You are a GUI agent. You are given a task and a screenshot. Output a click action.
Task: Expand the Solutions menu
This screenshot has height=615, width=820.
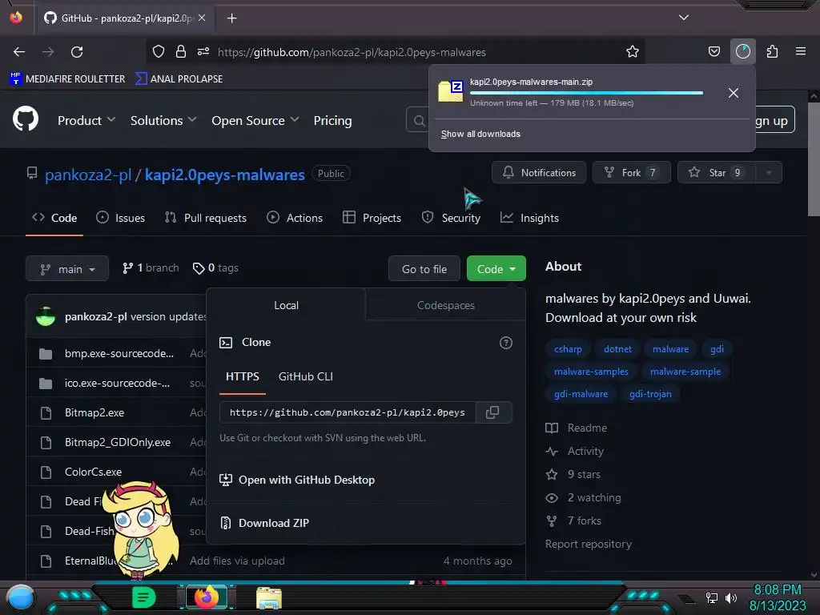163,120
